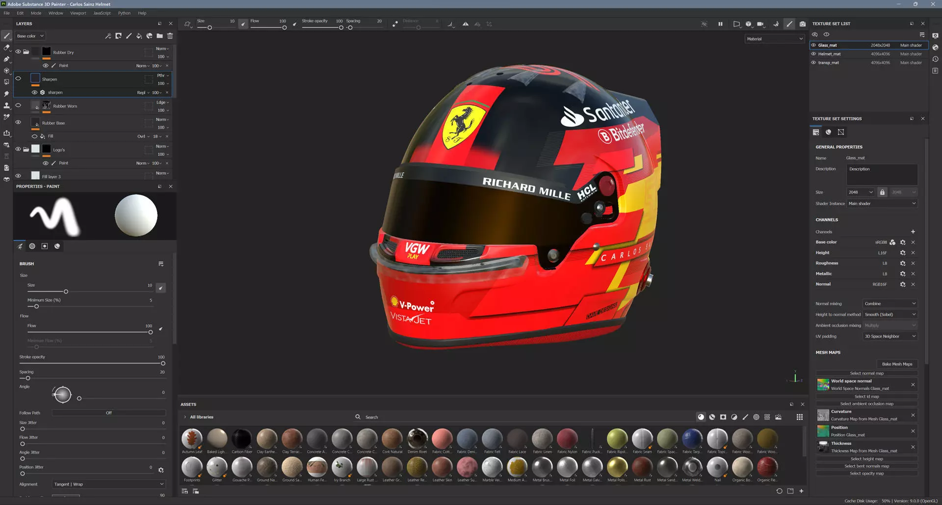Toggle visibility of the Sharpen layer

pos(18,78)
